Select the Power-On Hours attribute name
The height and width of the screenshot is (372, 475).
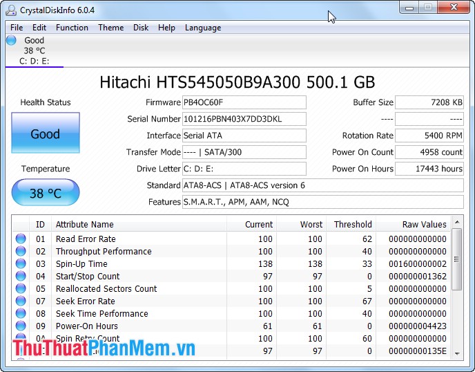[x=86, y=326]
